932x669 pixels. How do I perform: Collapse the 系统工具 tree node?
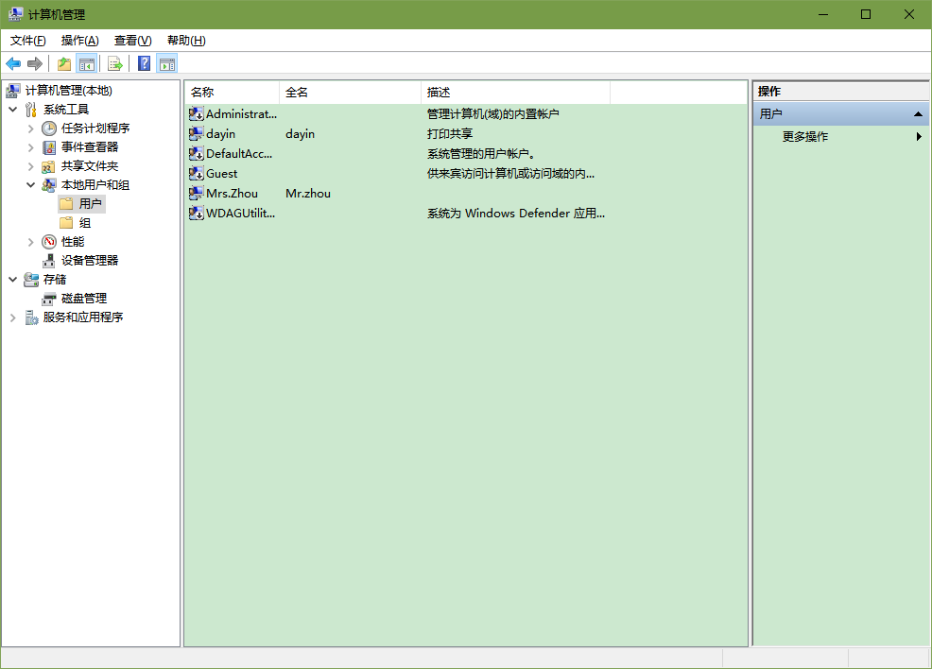tap(12, 110)
